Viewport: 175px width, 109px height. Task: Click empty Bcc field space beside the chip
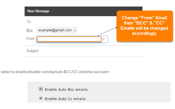96,30
